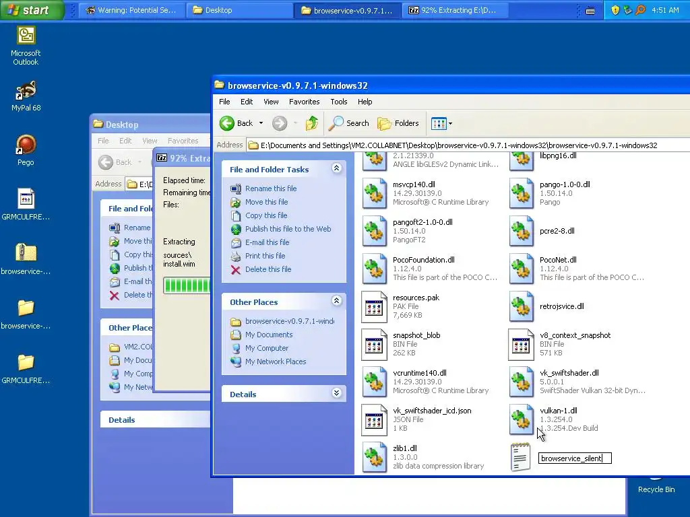Switch to 92% Extracting taskbar item
690x517 pixels.
[x=456, y=10]
